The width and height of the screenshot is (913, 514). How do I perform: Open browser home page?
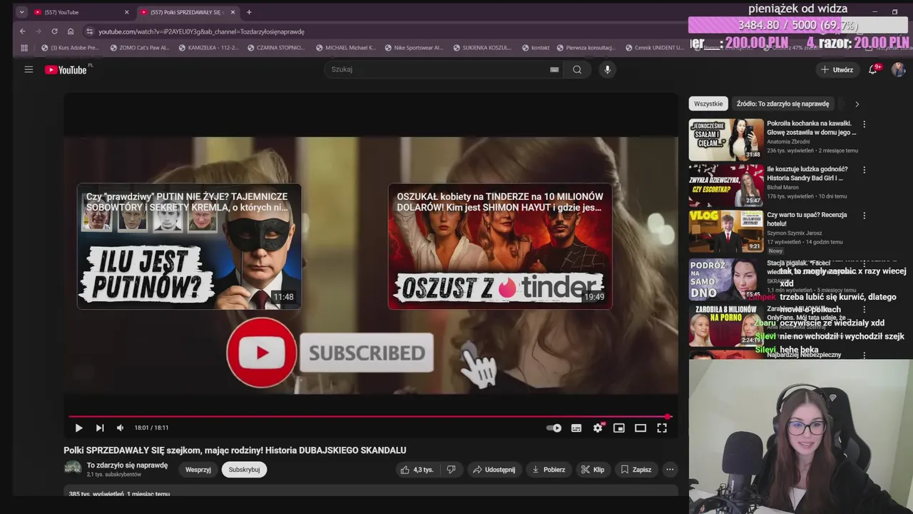click(x=71, y=31)
